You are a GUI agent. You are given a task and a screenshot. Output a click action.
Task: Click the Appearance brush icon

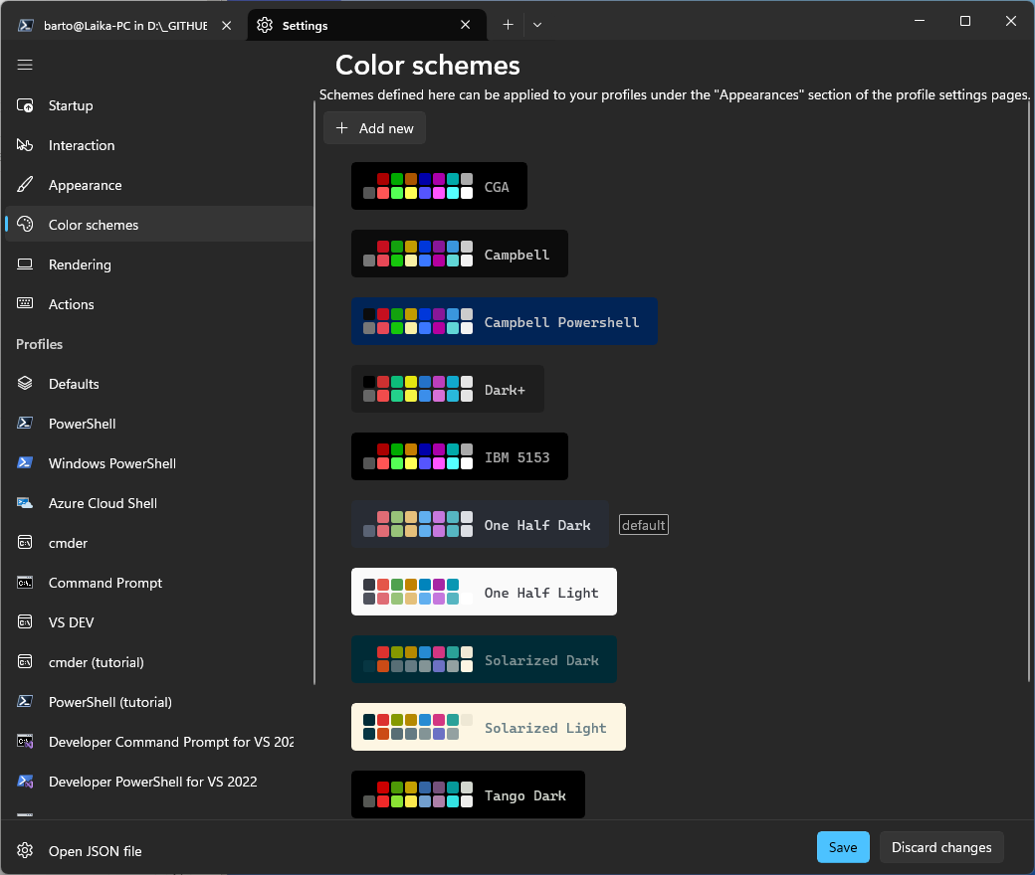(26, 185)
